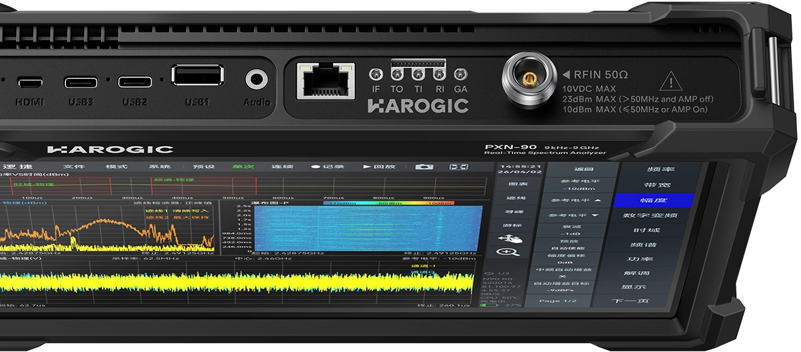The height and width of the screenshot is (352, 801).
Task: Click the green battery indicator icon
Action: coord(489,305)
